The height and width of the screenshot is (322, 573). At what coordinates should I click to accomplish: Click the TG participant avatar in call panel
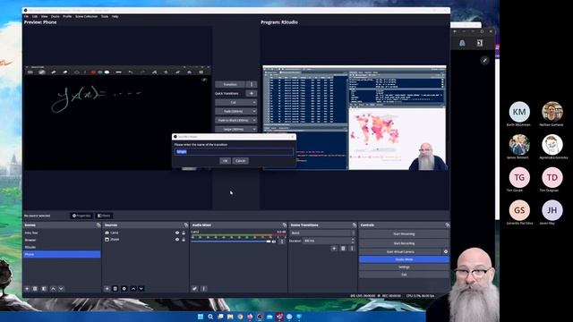pyautogui.click(x=519, y=177)
